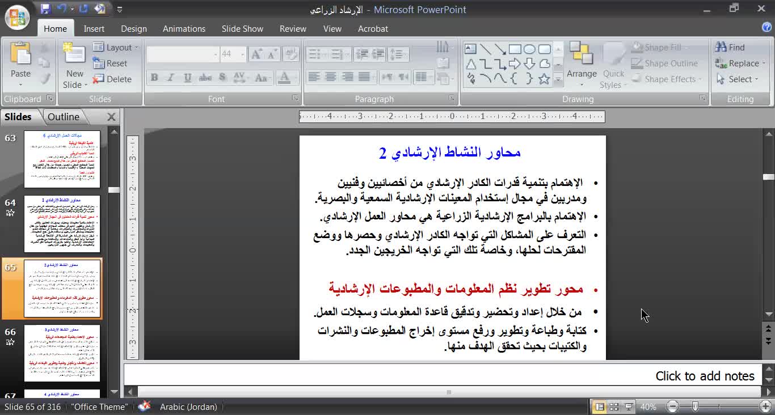
Task: Click the spelling check status icon
Action: (144, 406)
